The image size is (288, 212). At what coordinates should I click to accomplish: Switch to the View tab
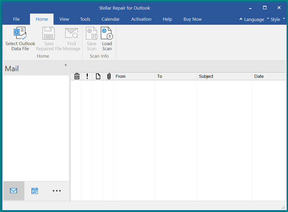coord(64,19)
